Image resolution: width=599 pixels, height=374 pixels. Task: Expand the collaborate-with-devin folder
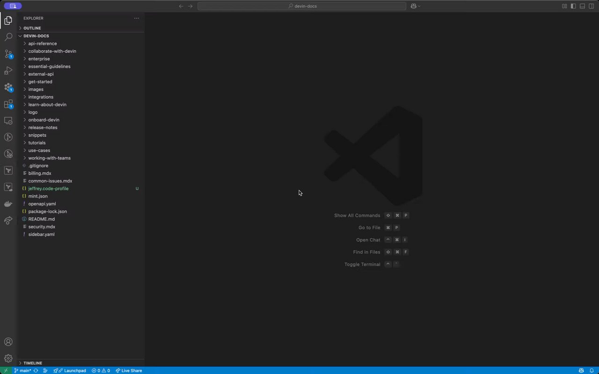pyautogui.click(x=81, y=51)
